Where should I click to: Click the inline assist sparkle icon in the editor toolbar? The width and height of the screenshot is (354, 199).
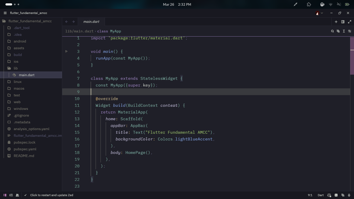[338, 31]
